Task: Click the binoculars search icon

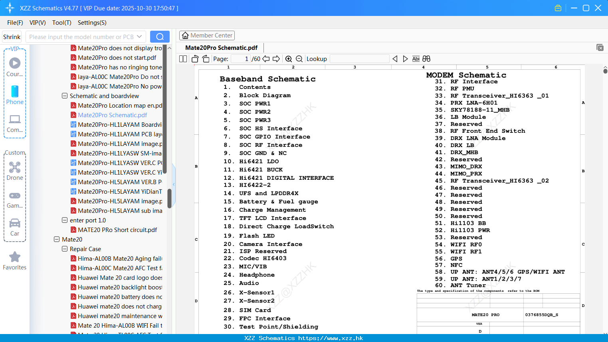Action: click(426, 59)
